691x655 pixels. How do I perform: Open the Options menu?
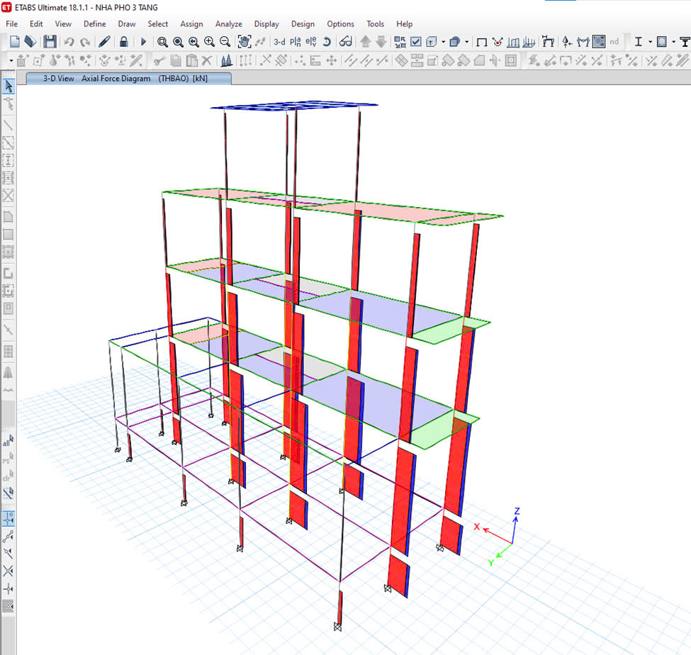(x=340, y=24)
